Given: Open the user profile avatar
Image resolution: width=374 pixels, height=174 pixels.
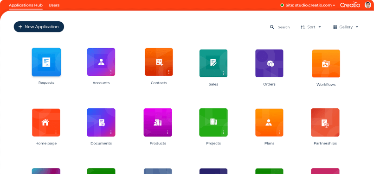Looking at the screenshot, I should coord(368,5).
